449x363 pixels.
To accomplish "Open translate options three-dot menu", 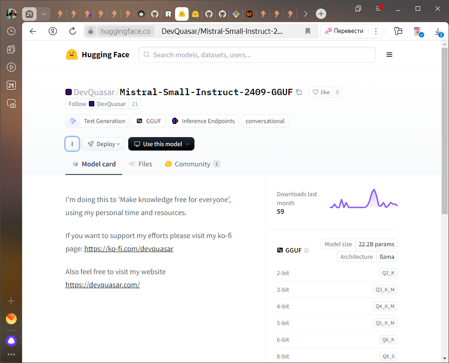I will pos(376,31).
